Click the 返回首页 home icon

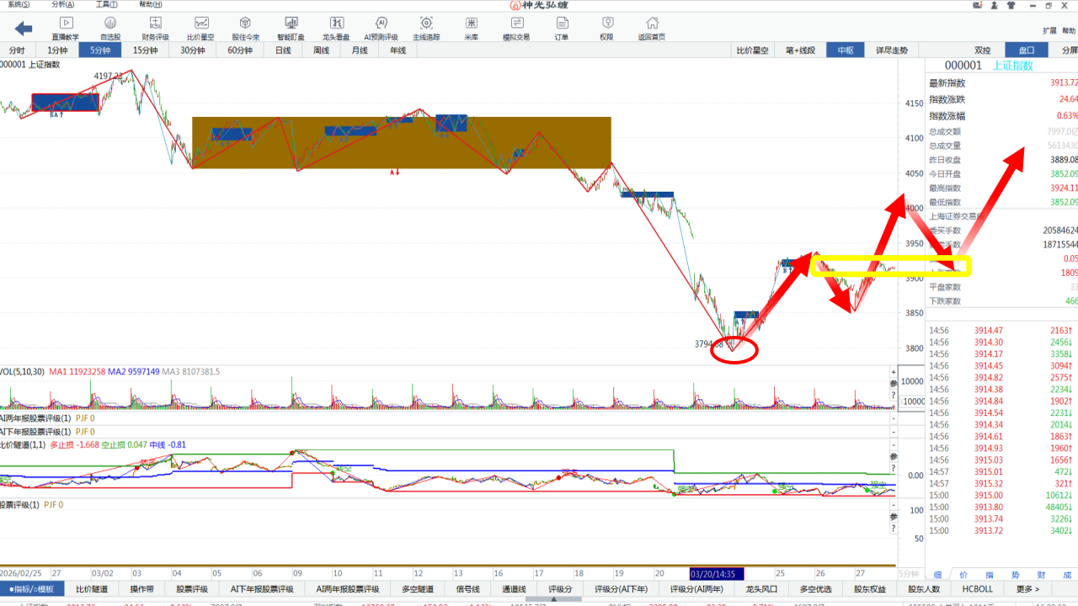click(x=651, y=28)
